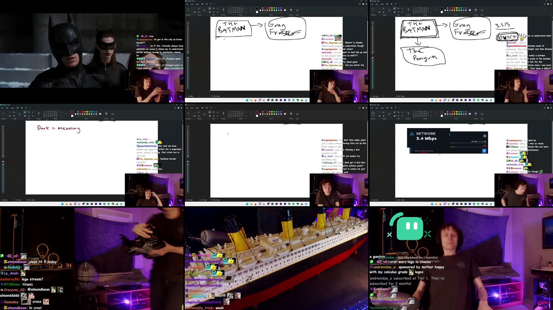Image resolution: width=553 pixels, height=310 pixels.
Task: Select Color 2 white circle in 'Dark = meaning' Paint window
Action: coord(72,116)
